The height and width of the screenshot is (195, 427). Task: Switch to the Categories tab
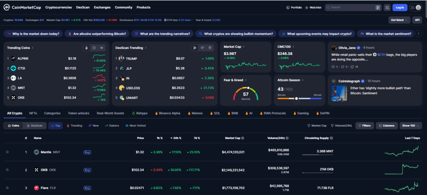[x=52, y=113]
